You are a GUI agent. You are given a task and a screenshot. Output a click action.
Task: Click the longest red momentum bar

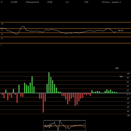(43, 103)
